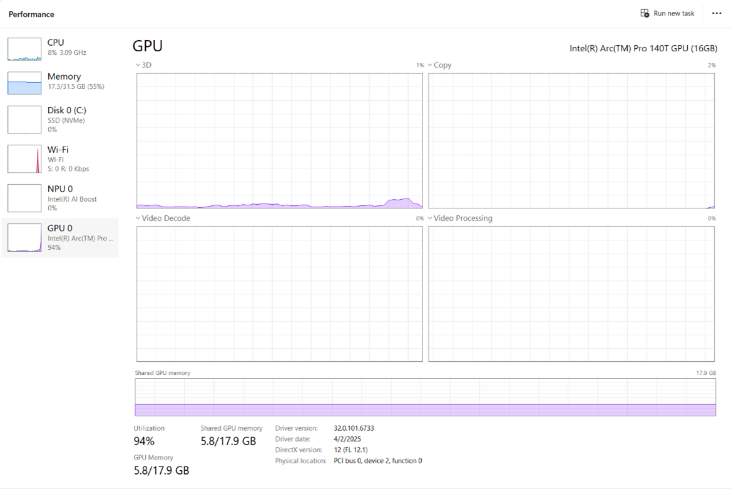This screenshot has height=489, width=731.
Task: Open the 3D engine dropdown chevron
Action: point(138,65)
